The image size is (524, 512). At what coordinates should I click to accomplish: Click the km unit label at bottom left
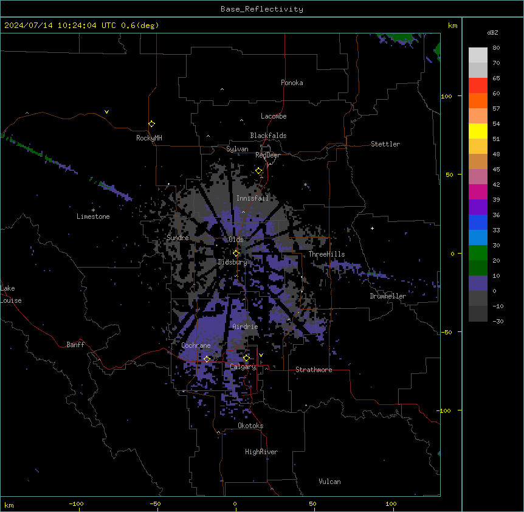9,505
